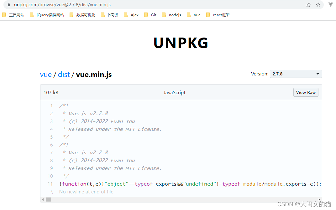Click line number 11
This screenshot has height=210, width=336.
point(50,184)
